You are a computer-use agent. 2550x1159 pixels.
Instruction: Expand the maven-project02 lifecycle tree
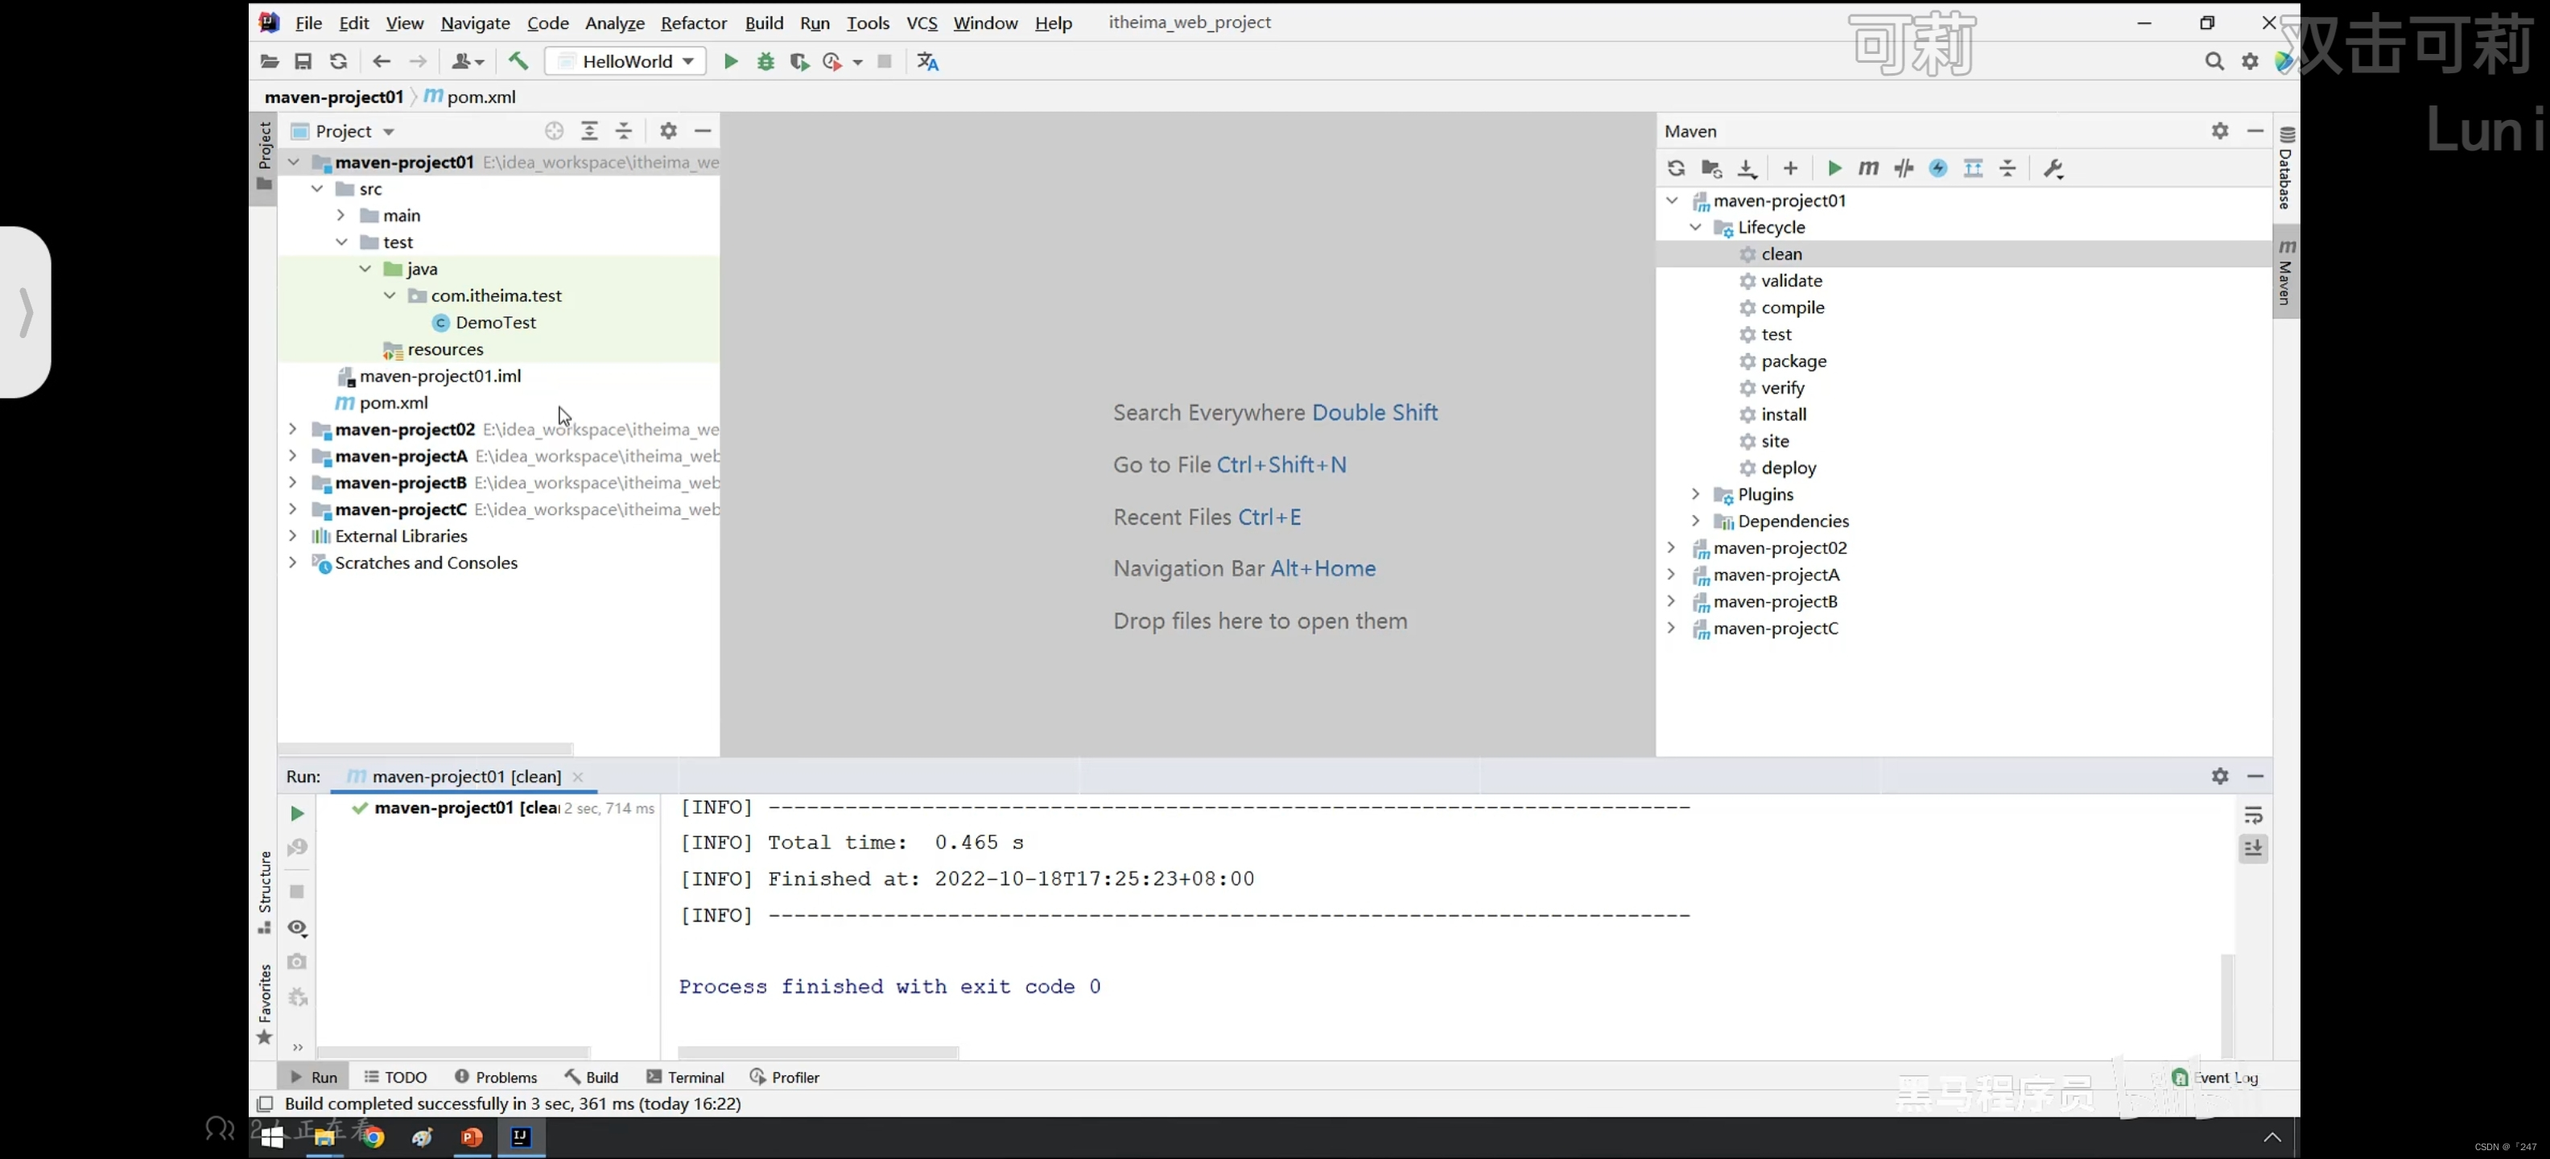(1673, 548)
